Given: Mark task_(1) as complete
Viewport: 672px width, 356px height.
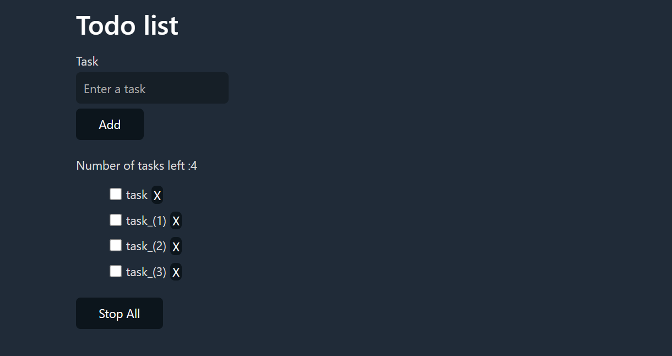Looking at the screenshot, I should (x=116, y=219).
